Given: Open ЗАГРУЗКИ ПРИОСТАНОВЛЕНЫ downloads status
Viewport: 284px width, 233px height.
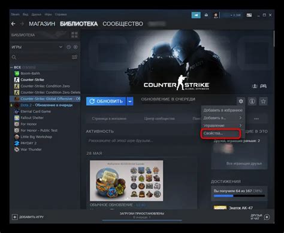Looking at the screenshot, I should click(x=142, y=213).
